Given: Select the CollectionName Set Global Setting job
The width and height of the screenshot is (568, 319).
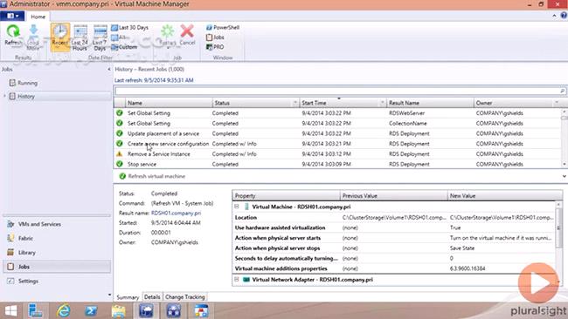Looking at the screenshot, I should click(337, 123).
